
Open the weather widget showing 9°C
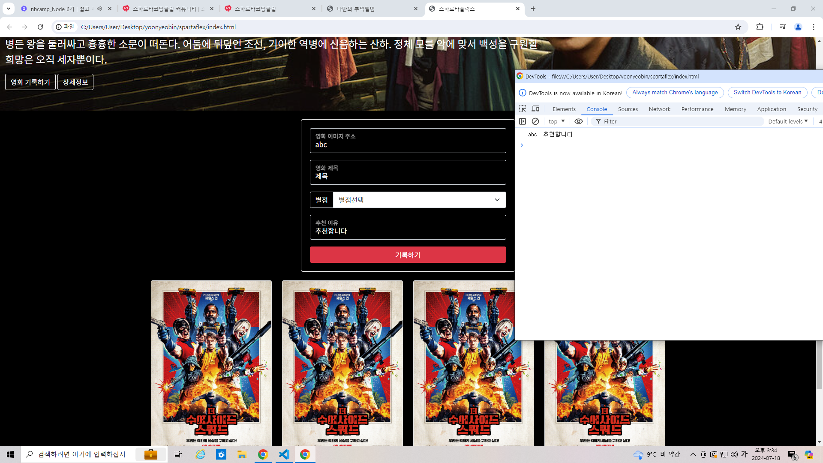coord(657,454)
